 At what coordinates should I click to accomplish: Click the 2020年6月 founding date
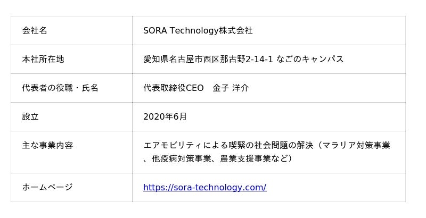click(165, 116)
